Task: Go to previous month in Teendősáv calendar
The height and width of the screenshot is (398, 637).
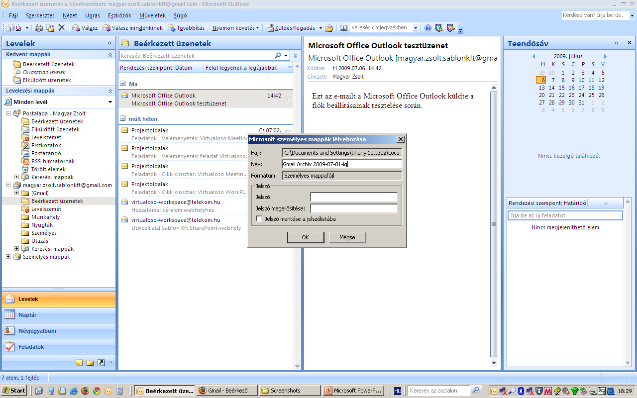Action: (x=533, y=56)
